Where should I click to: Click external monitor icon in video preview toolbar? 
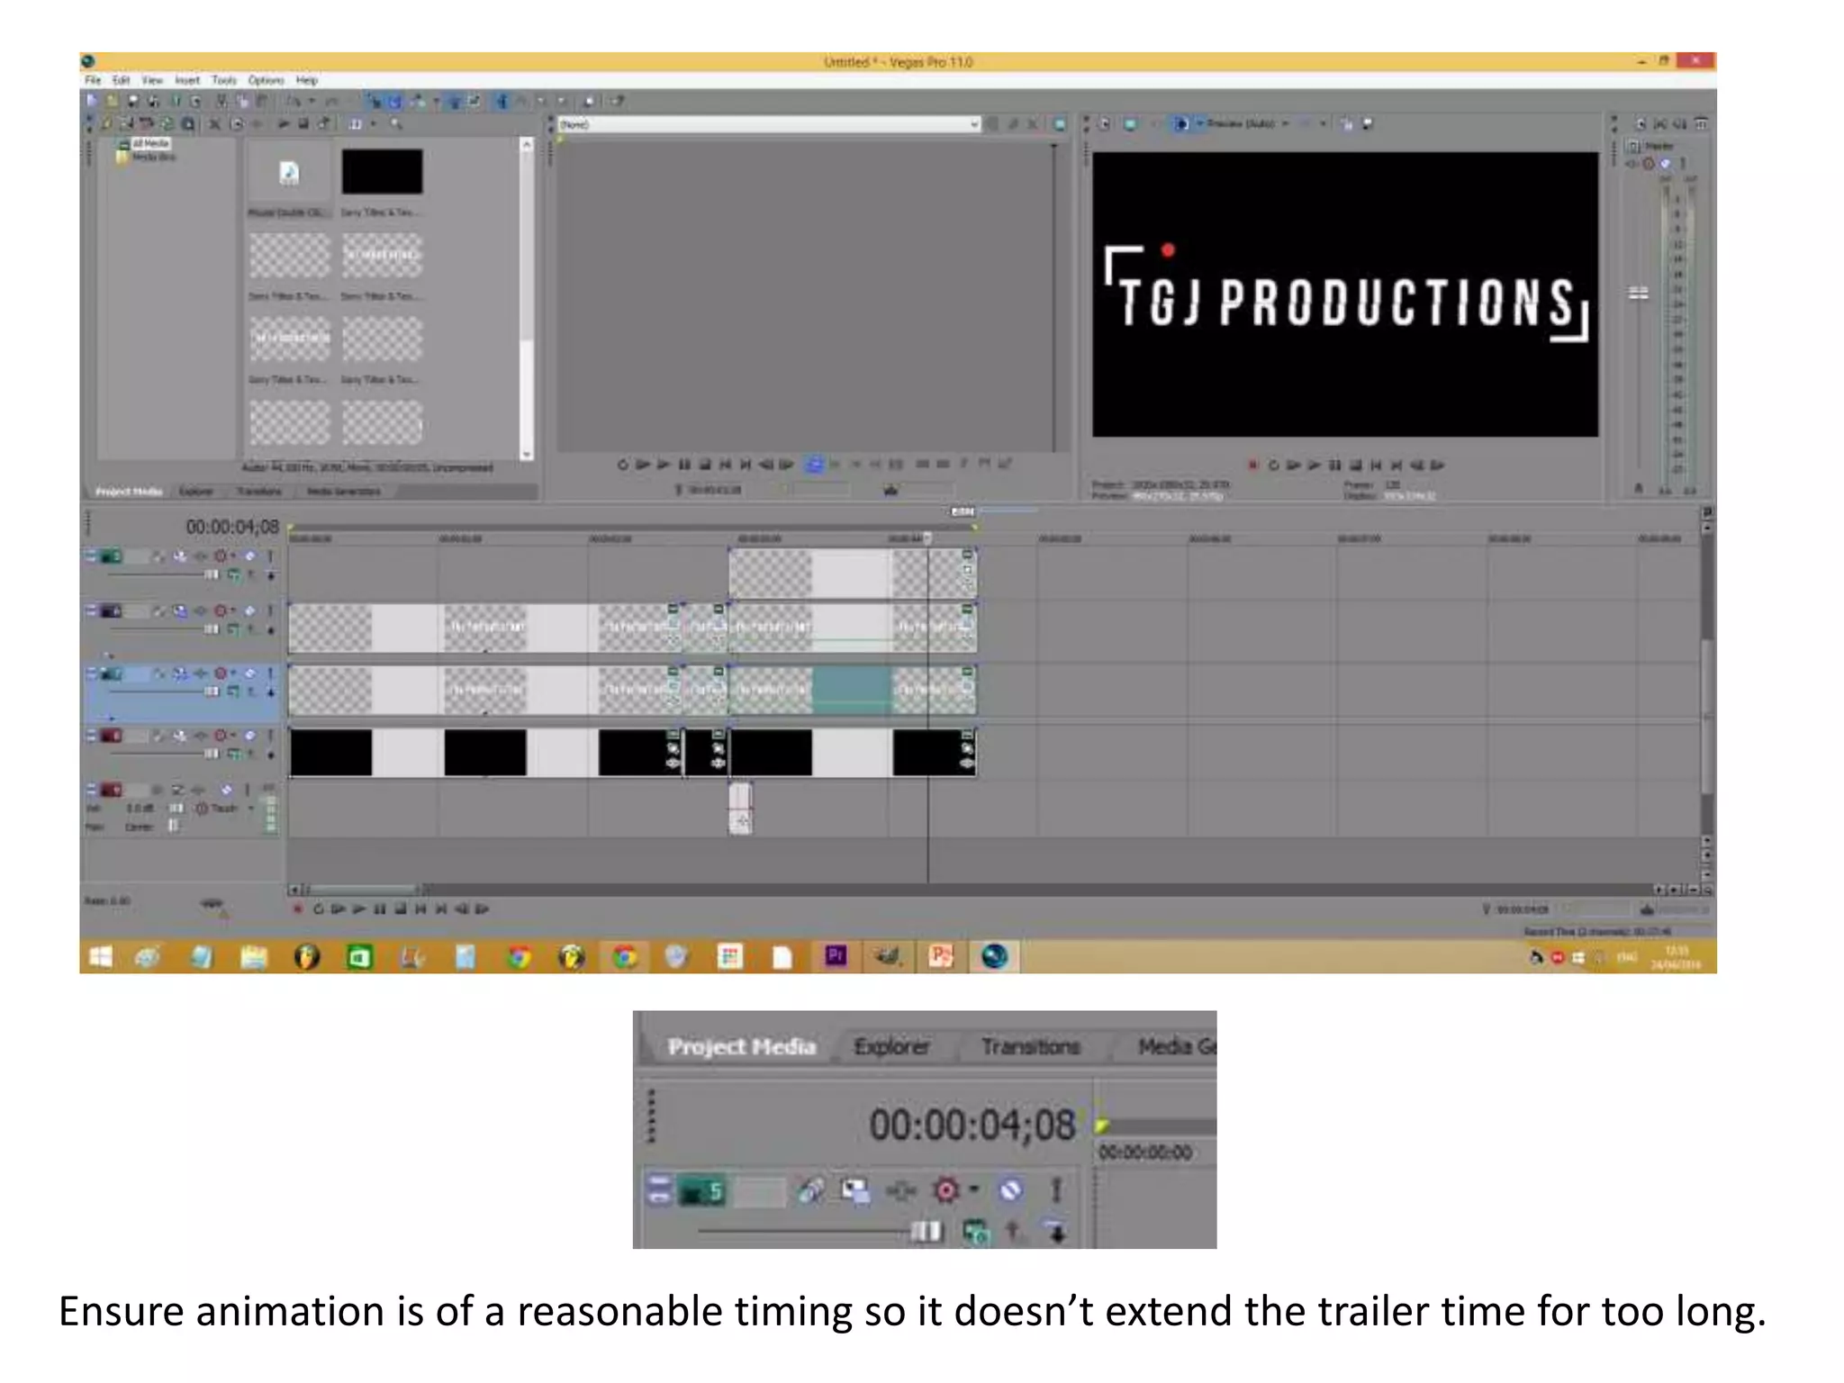(x=1130, y=124)
